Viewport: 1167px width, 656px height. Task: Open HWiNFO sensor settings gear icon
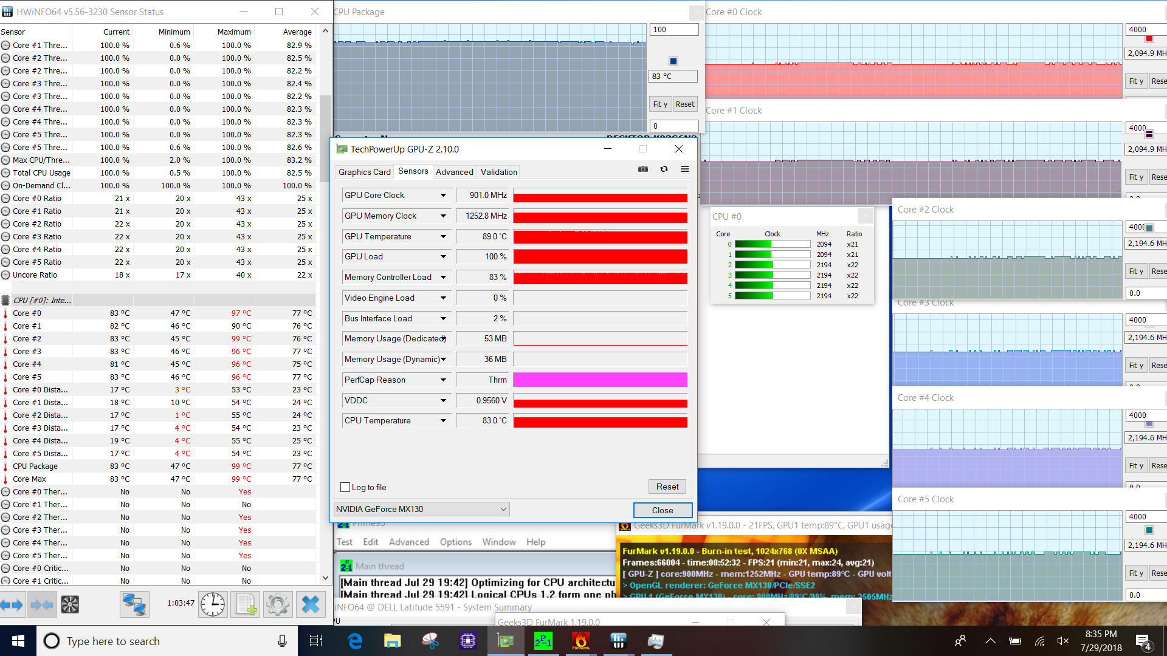[278, 604]
